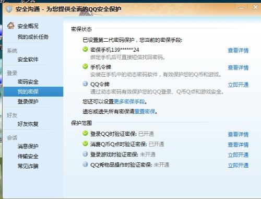Click the 会话 group label in sidebar
Screen dimensions: 261x199
click(x=12, y=138)
